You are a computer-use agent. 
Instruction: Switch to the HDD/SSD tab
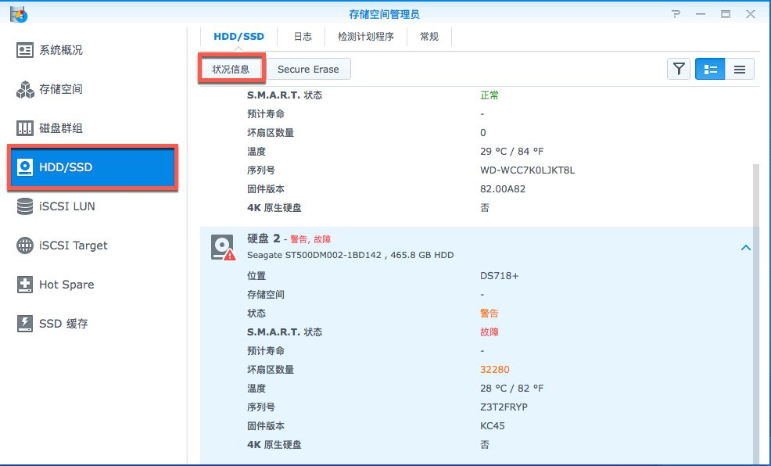(x=238, y=37)
